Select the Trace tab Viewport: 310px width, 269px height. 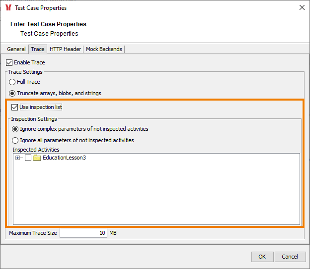pos(37,49)
